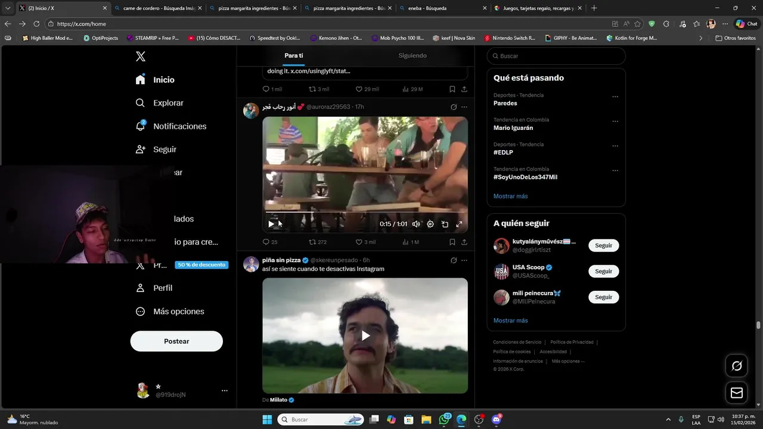Click the X Buscar search field
763x429 pixels.
[556, 56]
